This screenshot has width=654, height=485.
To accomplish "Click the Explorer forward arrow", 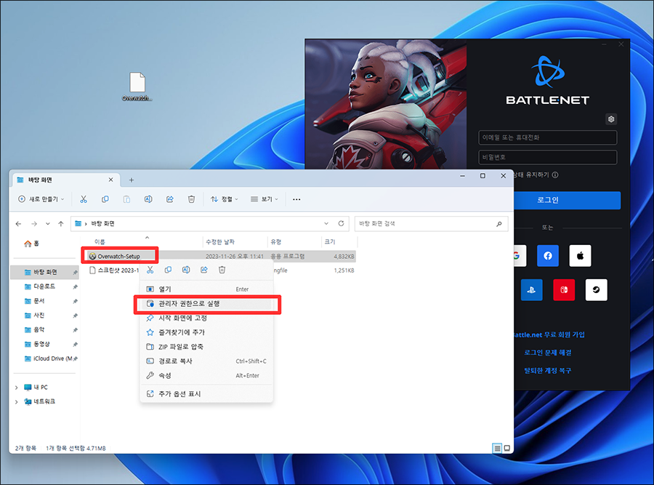I will tap(34, 224).
